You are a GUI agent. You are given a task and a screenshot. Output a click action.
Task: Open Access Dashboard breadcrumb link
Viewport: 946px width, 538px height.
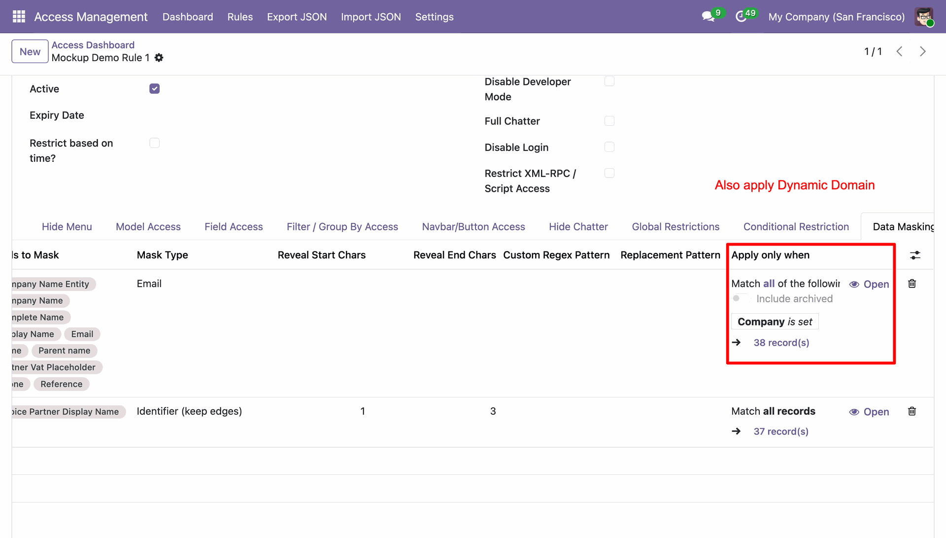(93, 45)
